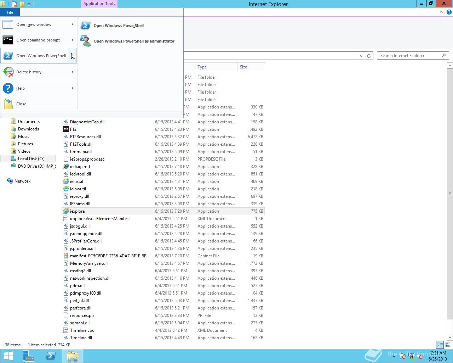Select Pictures in navigation pane
The image size is (453, 363).
point(25,144)
